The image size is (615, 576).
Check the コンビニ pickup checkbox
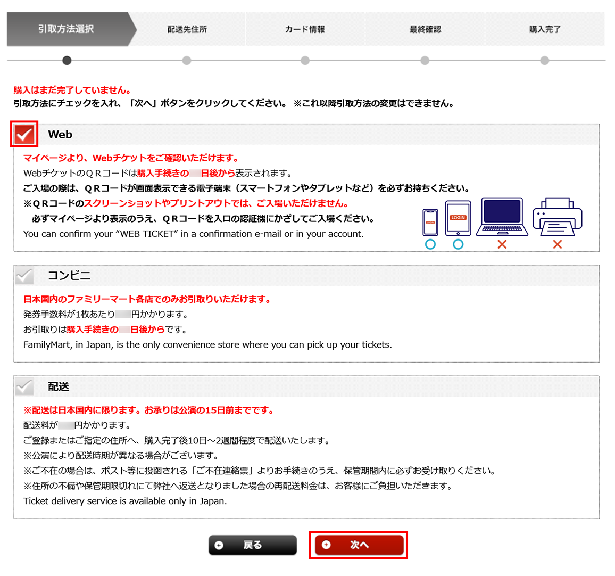click(x=24, y=276)
